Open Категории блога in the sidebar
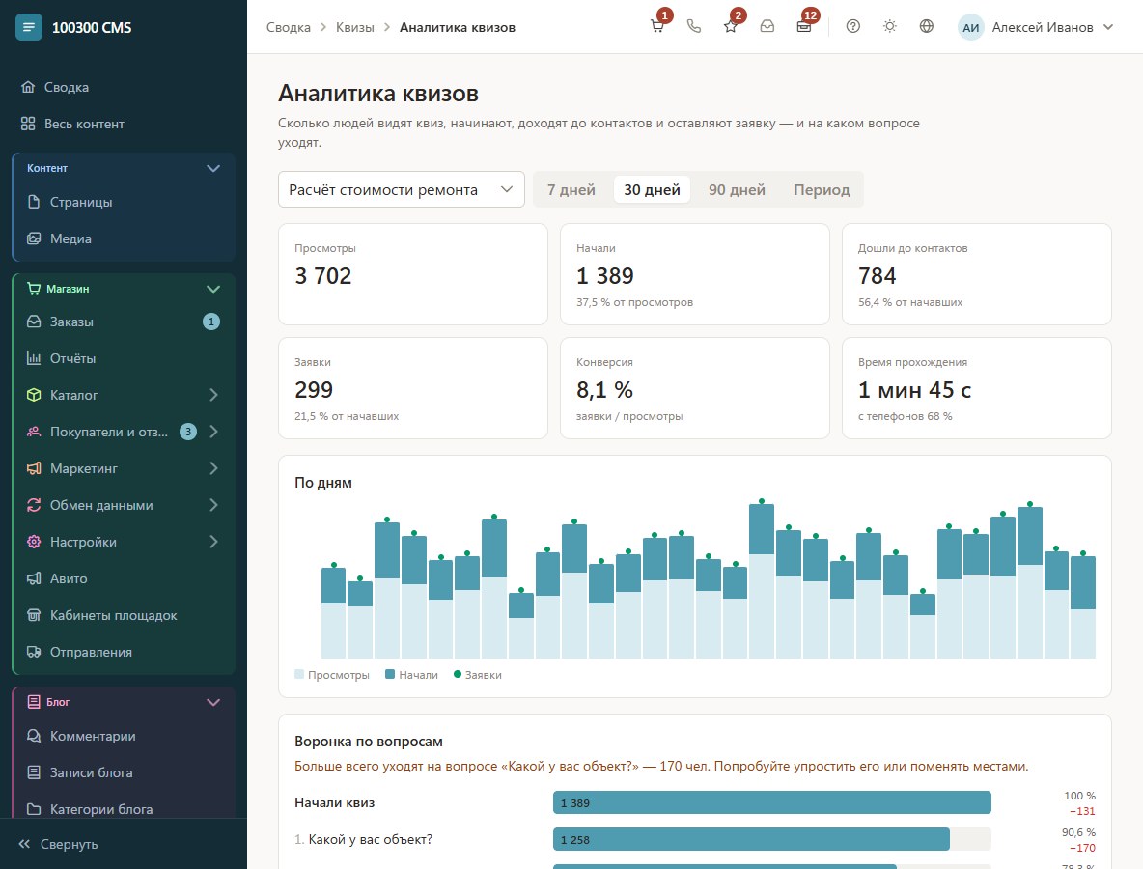Viewport: 1143px width, 869px height. 124,808
